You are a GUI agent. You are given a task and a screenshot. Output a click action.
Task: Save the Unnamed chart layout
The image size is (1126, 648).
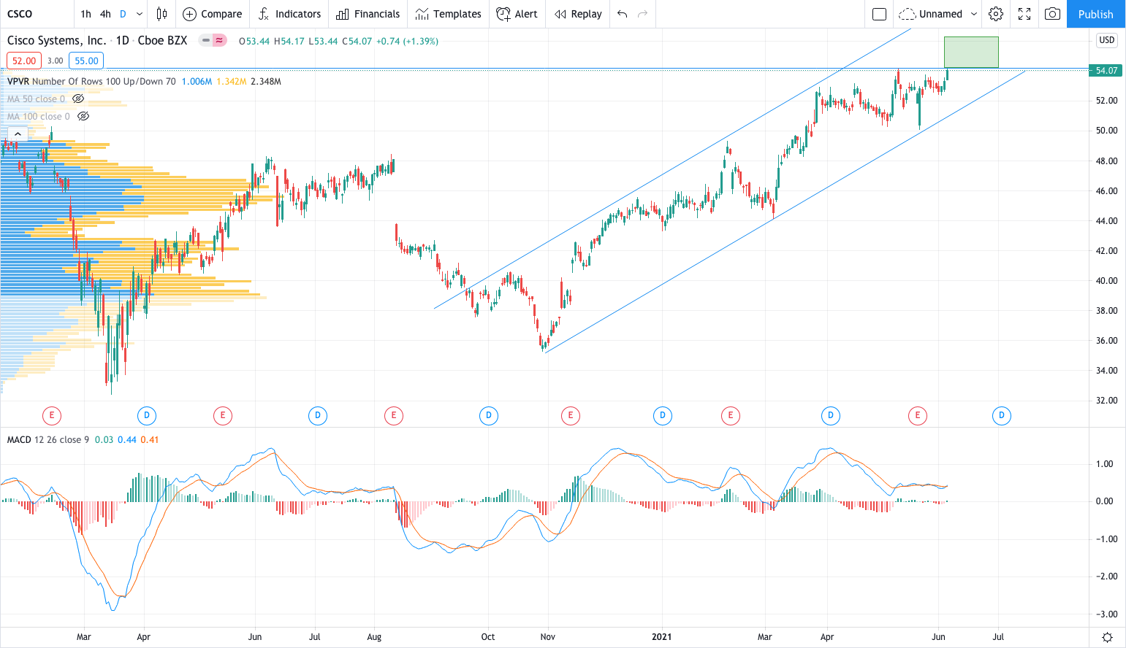[x=932, y=14]
